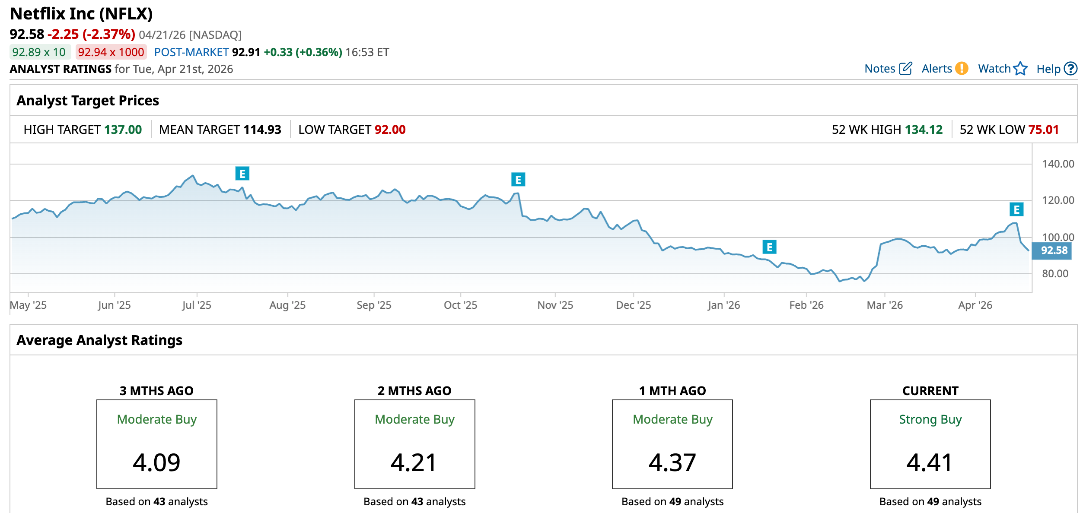Click the Watch star icon
1083x513 pixels.
tap(1020, 69)
